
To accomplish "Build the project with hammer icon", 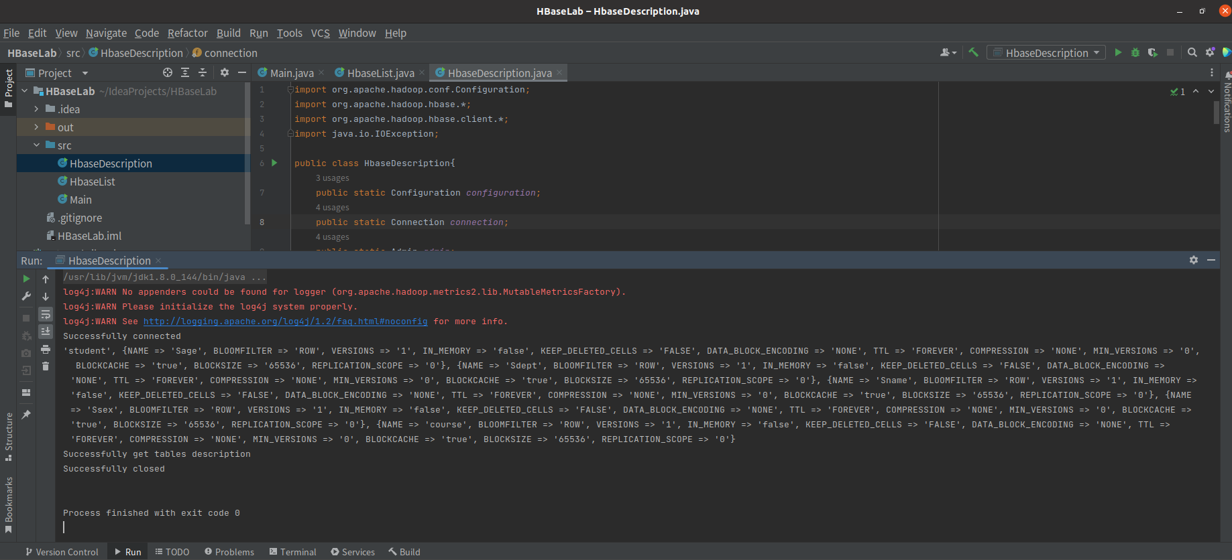I will (x=973, y=52).
